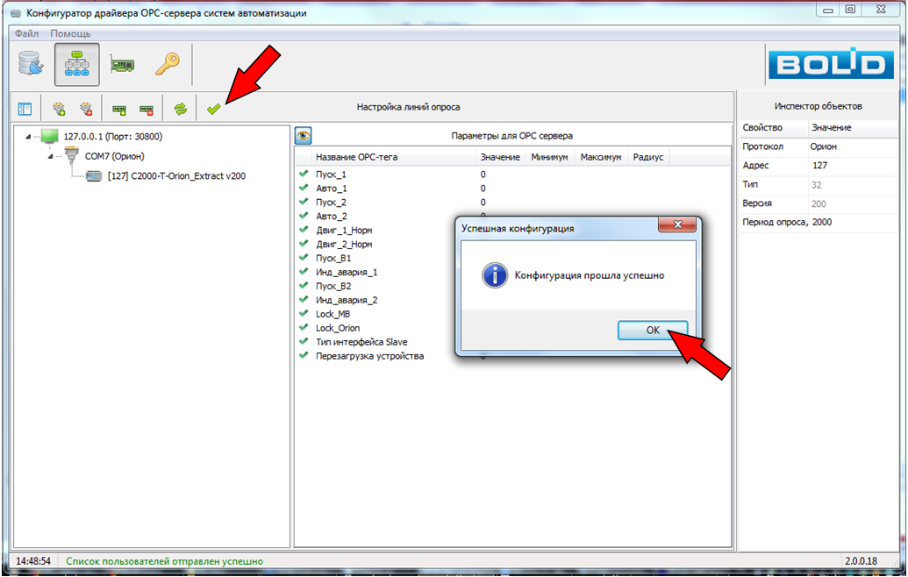Toggle the checkmark next to Пуск_1 tag
The image size is (908, 577).
point(304,175)
